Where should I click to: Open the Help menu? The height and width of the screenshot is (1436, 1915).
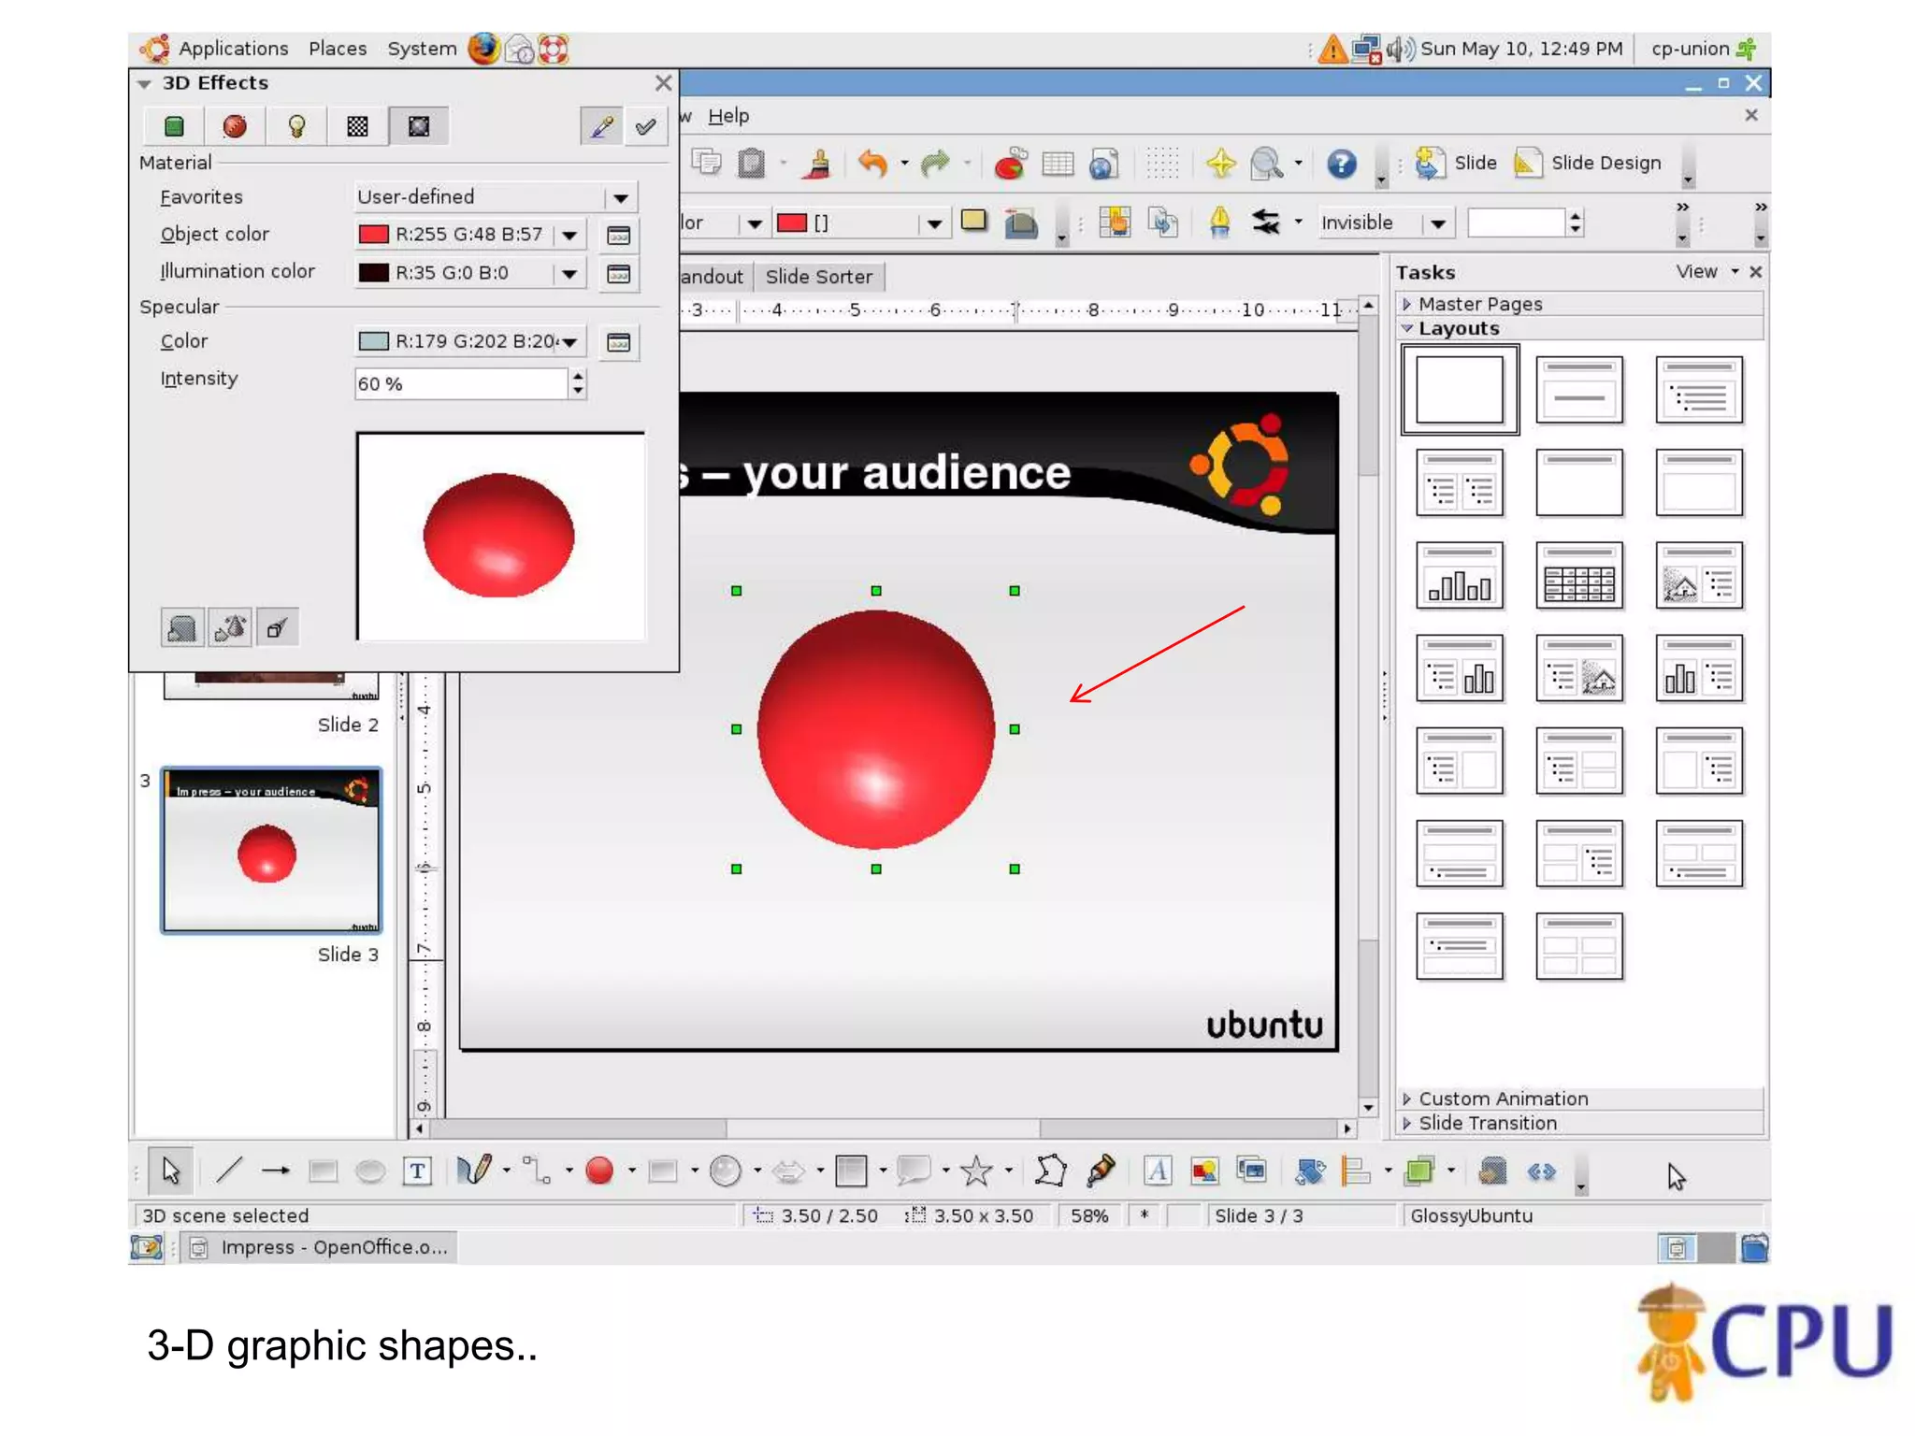[x=727, y=116]
